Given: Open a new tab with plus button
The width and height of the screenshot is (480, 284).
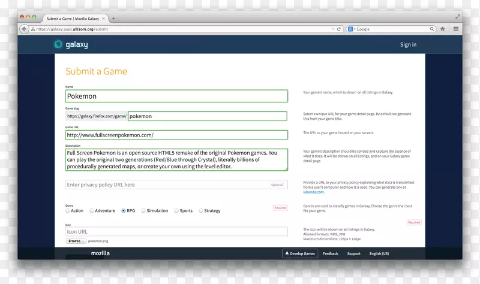Looking at the screenshot, I should [113, 19].
